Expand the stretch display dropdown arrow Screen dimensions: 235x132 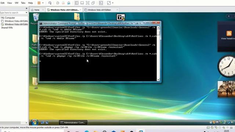[113, 3]
